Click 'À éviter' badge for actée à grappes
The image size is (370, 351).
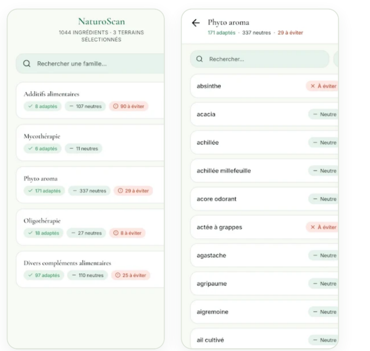322,227
